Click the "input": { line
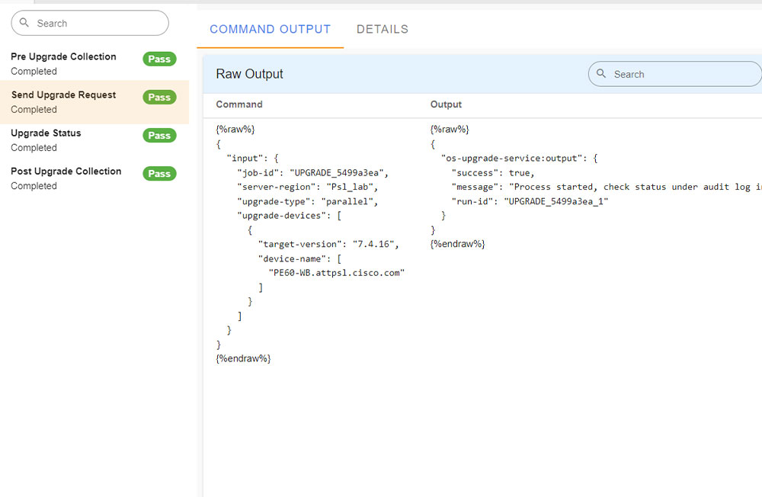This screenshot has width=762, height=497. click(x=253, y=158)
